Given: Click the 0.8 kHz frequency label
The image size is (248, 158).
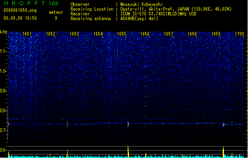Looking at the screenshot, I should click(x=4, y=111).
